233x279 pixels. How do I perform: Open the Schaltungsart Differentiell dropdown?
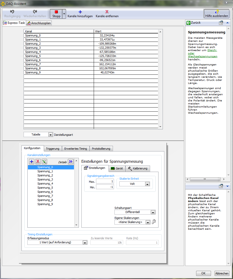[x=153, y=212]
